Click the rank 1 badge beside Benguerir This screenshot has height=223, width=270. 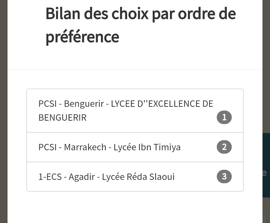click(x=224, y=117)
